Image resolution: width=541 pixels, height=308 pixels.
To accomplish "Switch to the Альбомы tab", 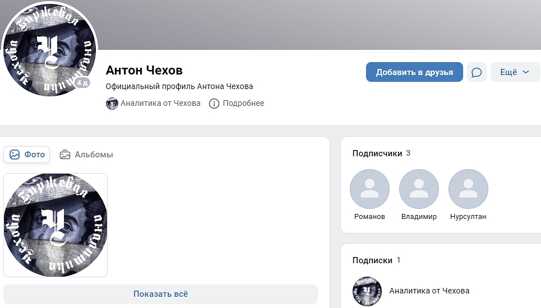I will pos(86,155).
